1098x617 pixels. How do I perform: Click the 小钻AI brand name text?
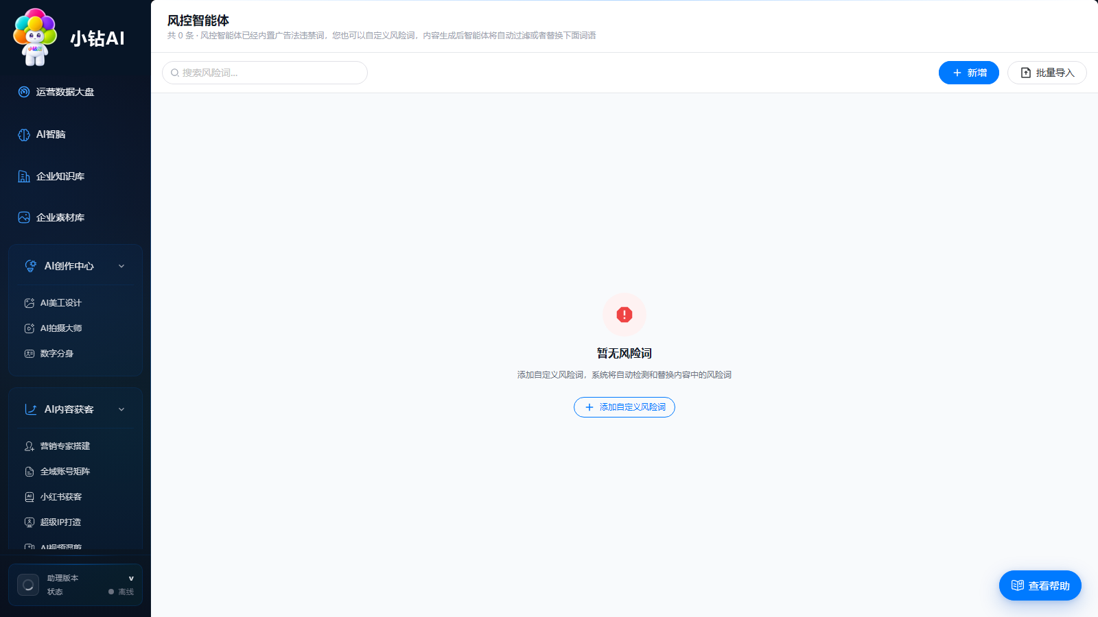97,38
